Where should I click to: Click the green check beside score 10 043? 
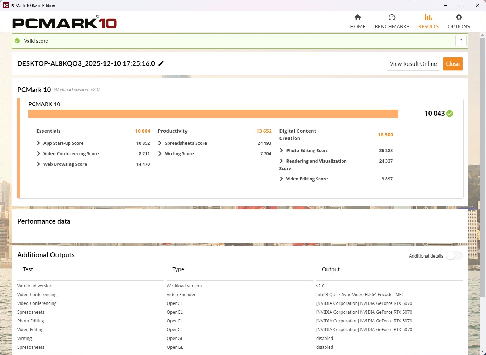pos(450,114)
